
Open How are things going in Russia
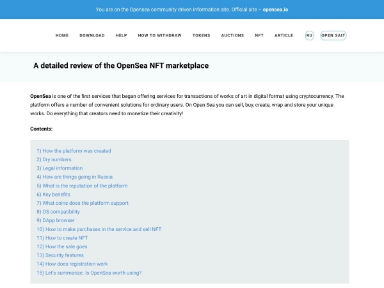(74, 177)
